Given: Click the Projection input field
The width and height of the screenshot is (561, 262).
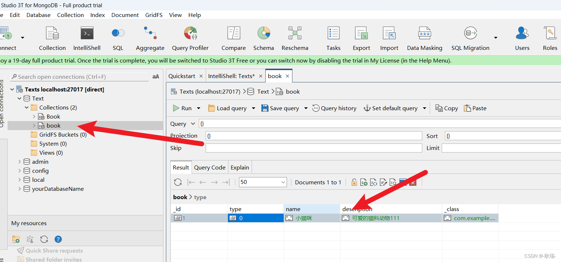Looking at the screenshot, I should 314,136.
